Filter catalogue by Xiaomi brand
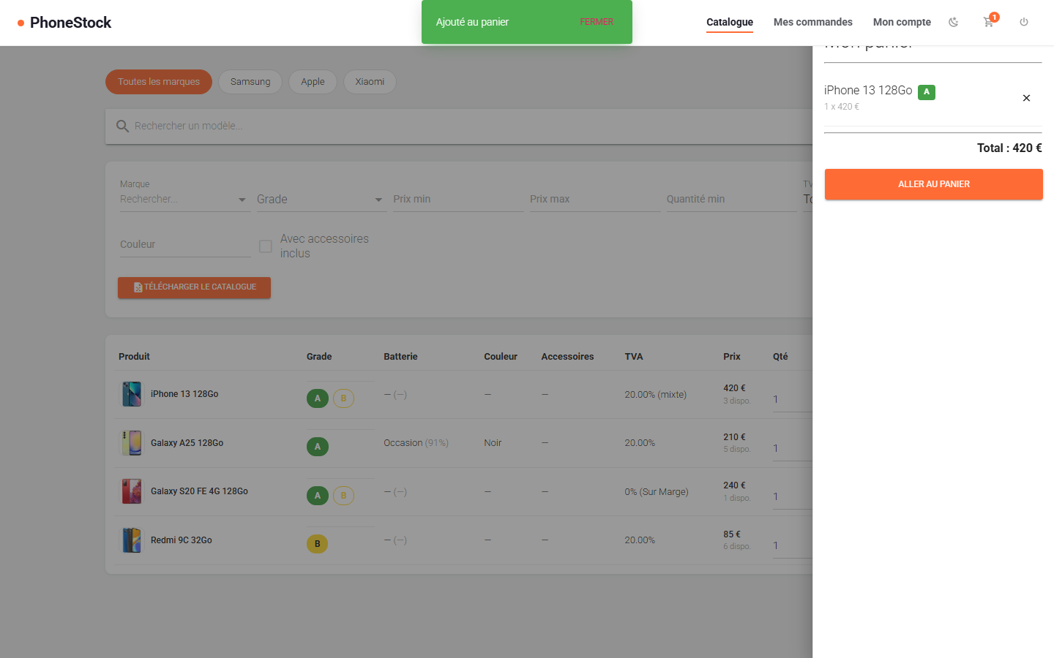The height and width of the screenshot is (658, 1054). pos(370,82)
